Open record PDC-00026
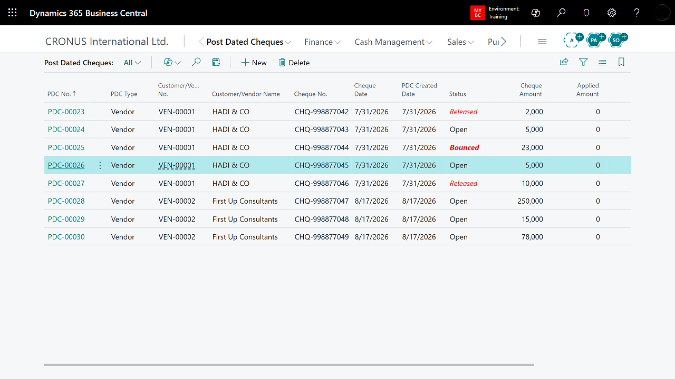675x379 pixels. pyautogui.click(x=66, y=165)
